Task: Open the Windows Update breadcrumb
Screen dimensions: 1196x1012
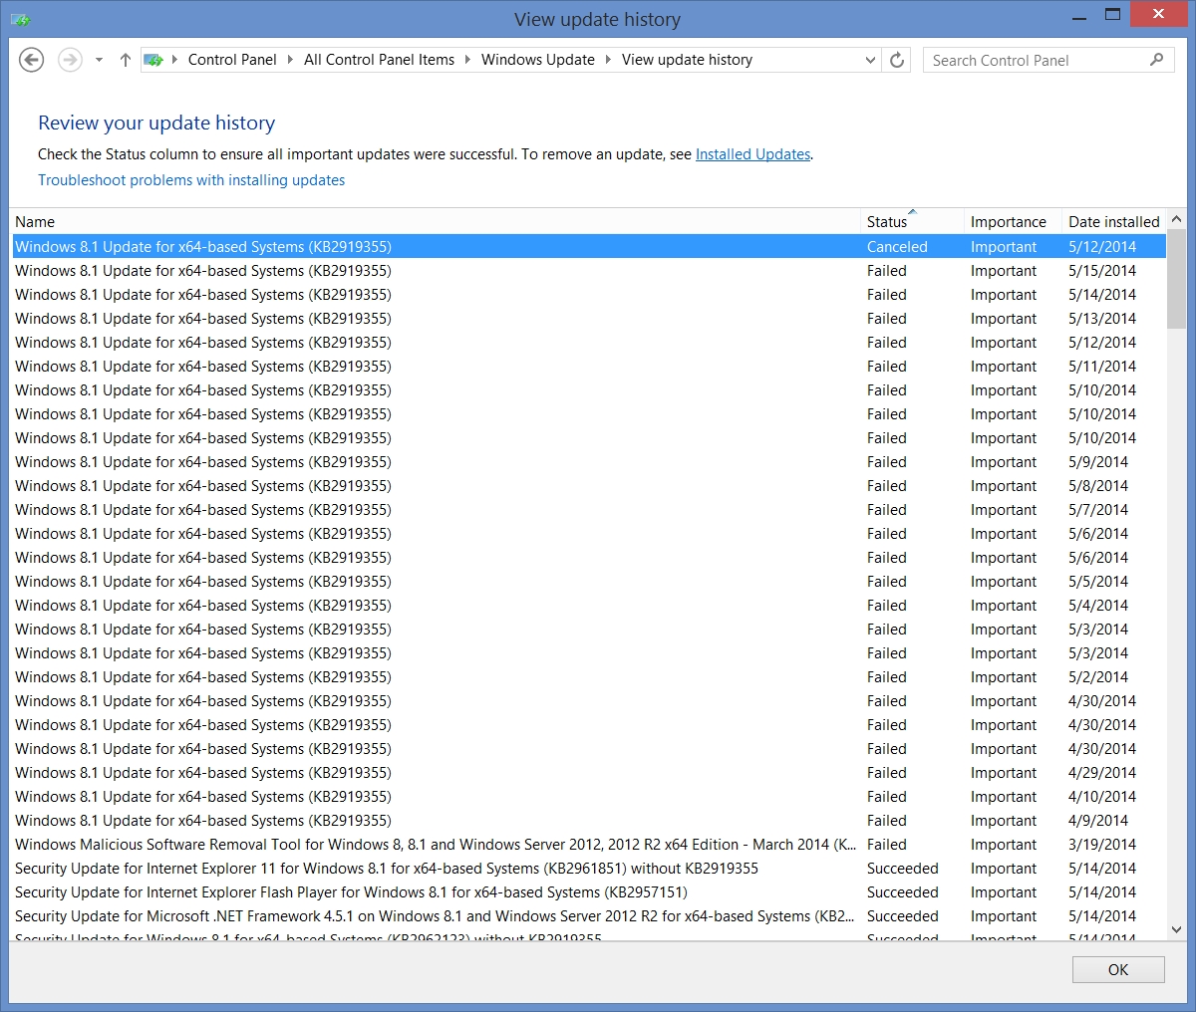Action: pyautogui.click(x=537, y=60)
